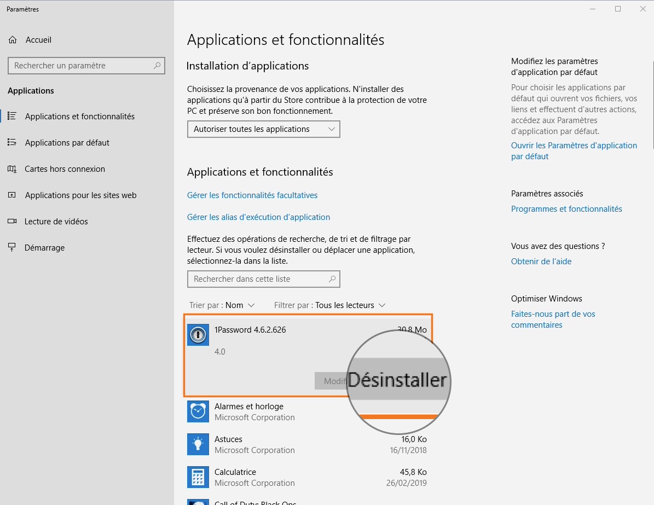Click the Cartes hors connexion map icon
The height and width of the screenshot is (505, 654).
click(x=12, y=169)
